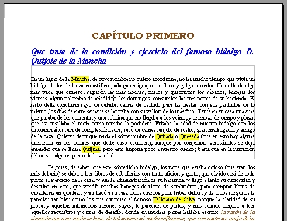The image size is (287, 221).
Task: Select the highlighted name "Quijada"
Action: pos(165,136)
